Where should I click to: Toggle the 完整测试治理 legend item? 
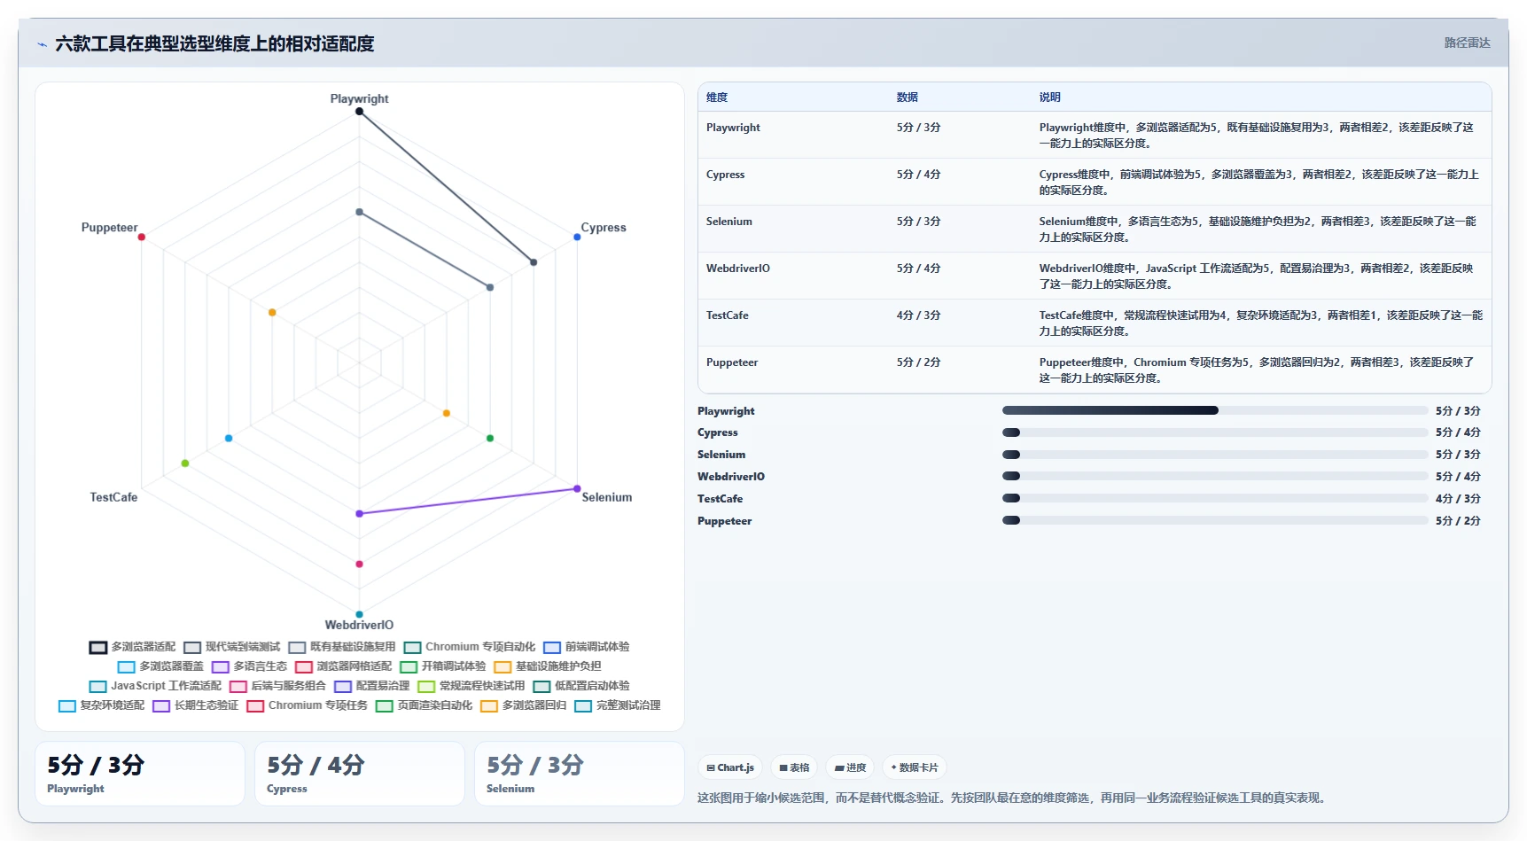(x=618, y=705)
